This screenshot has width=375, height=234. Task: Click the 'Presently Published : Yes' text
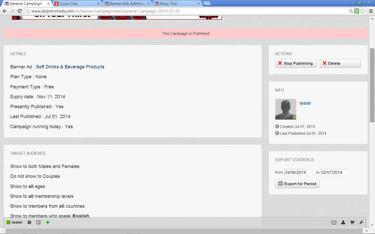[x=37, y=107]
